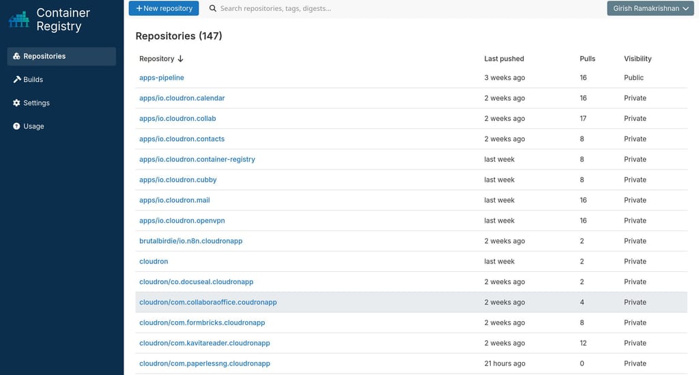The width and height of the screenshot is (699, 375).
Task: Open the cloudron/com.kavitareader.cloudronapp repository
Action: [205, 344]
